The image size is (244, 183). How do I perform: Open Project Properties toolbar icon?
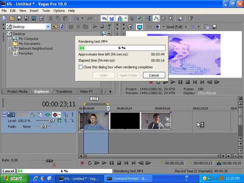(x=41, y=18)
